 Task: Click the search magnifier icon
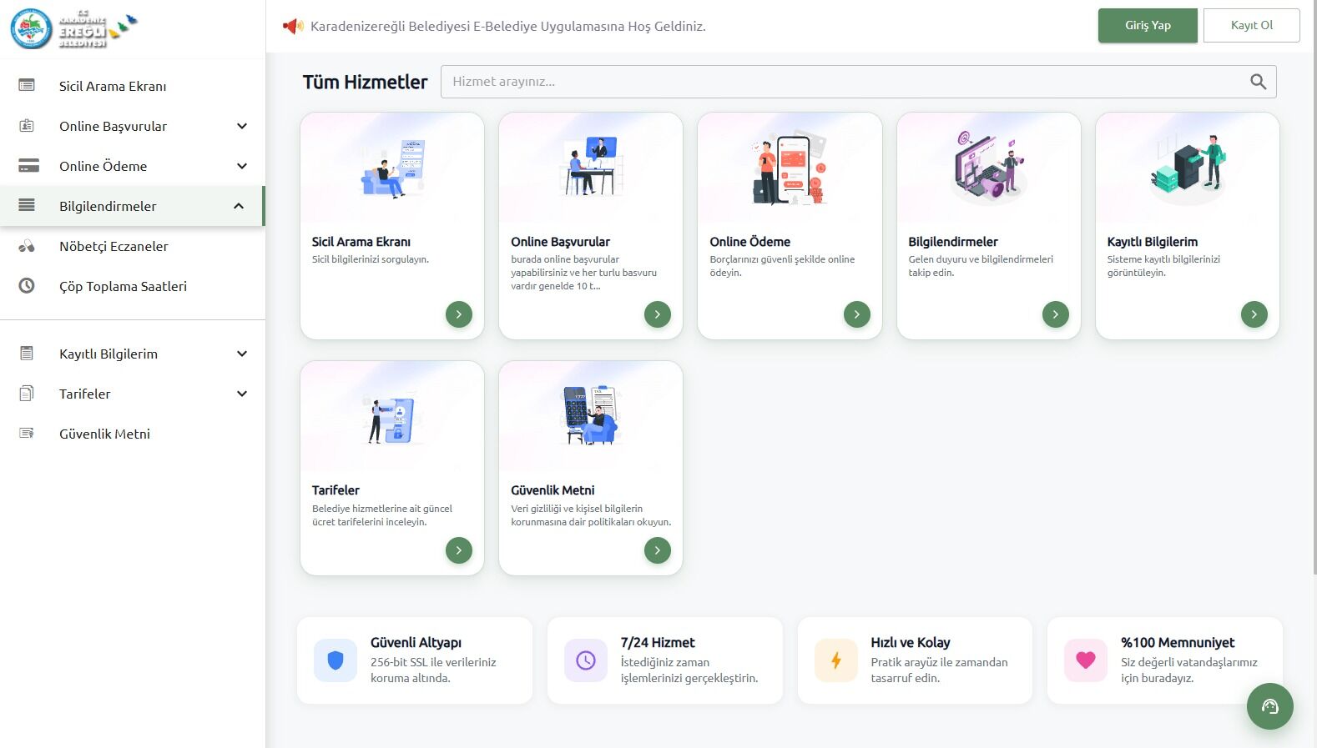(1258, 82)
